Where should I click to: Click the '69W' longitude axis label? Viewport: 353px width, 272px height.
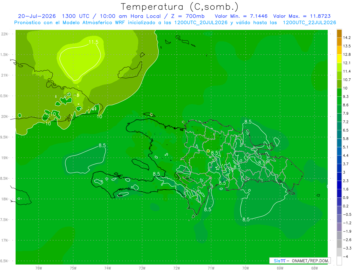click(x=280, y=268)
